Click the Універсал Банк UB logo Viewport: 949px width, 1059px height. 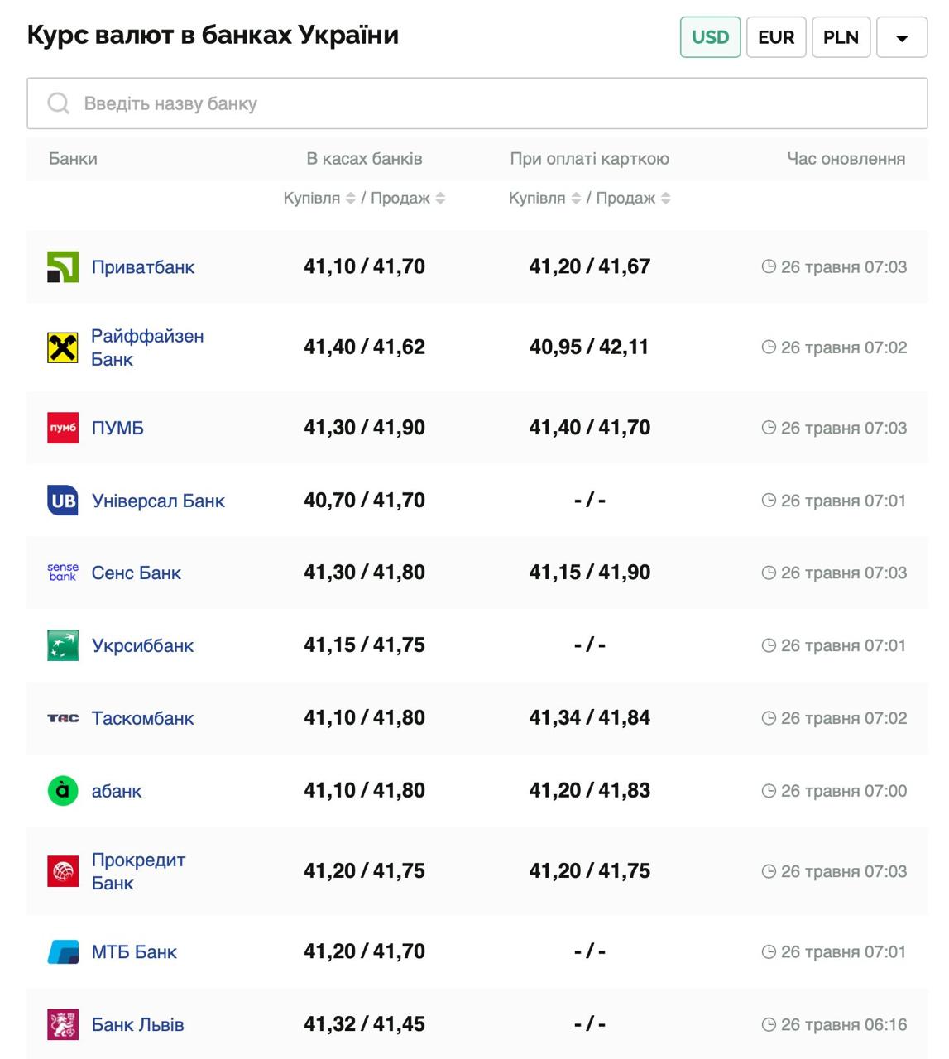(x=63, y=501)
